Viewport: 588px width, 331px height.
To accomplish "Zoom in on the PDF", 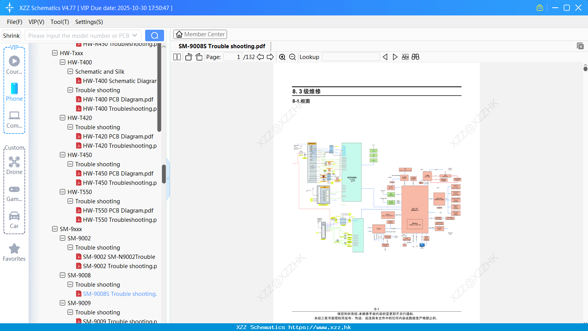I will [282, 57].
